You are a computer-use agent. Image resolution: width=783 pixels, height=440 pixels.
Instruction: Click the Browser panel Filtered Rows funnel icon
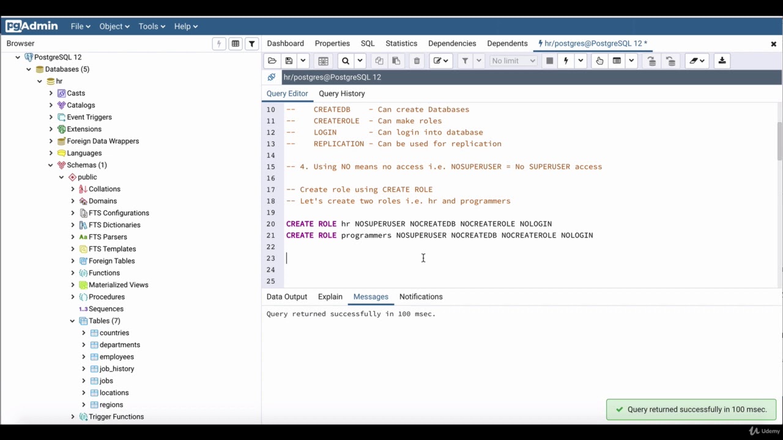251,43
